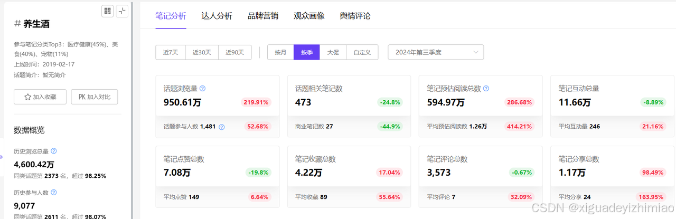Click the 52.68% participants badge

pos(258,127)
